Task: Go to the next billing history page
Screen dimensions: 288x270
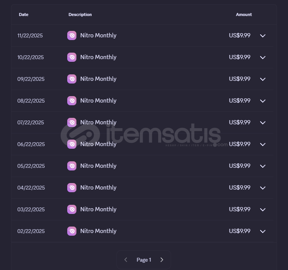Action: [162, 260]
